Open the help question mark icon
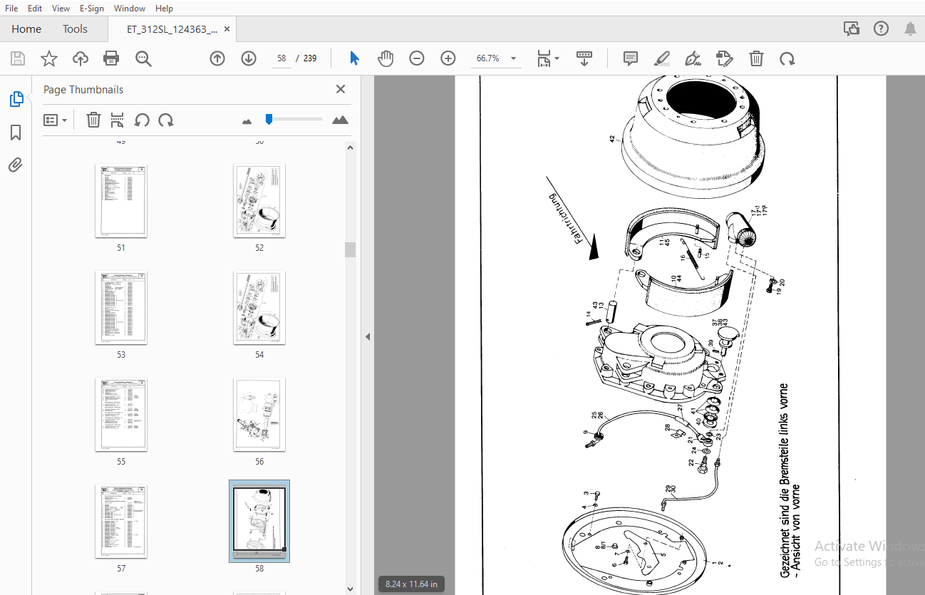This screenshot has width=925, height=595. click(882, 29)
